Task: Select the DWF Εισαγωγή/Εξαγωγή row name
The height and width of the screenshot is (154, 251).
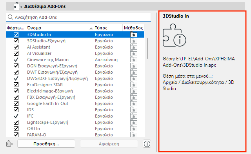Action: point(52,72)
